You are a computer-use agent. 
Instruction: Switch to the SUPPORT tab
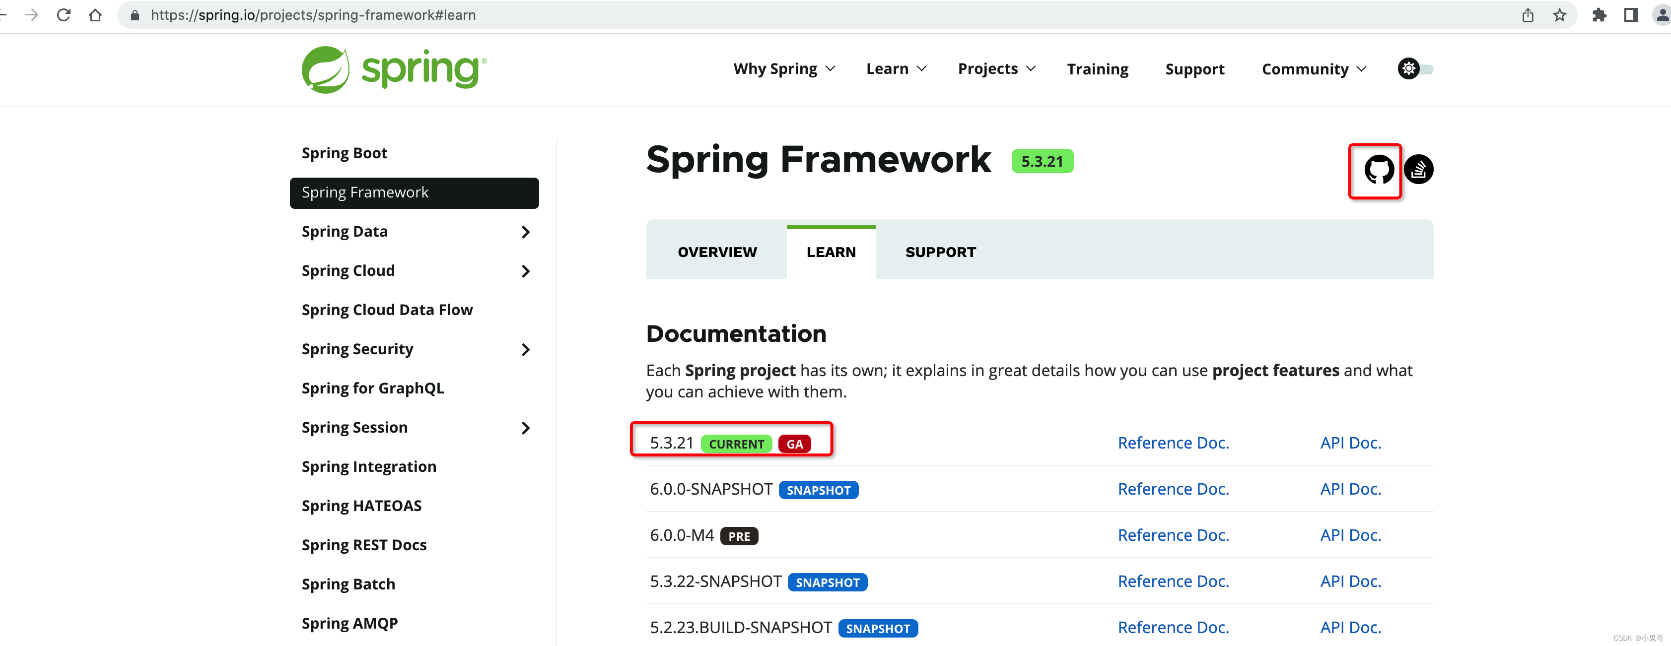point(941,252)
